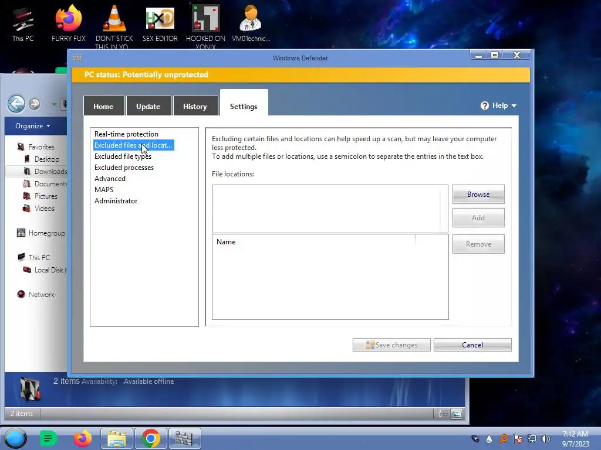Open Explorer recent locations dropdown arrow
The height and width of the screenshot is (450, 601).
[54, 104]
